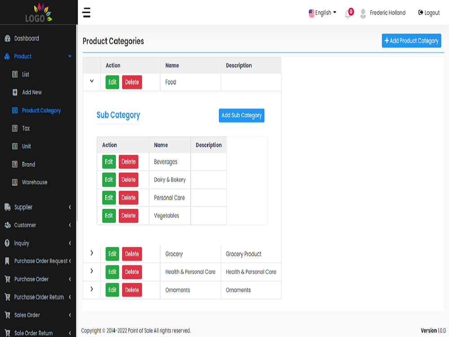Expand the Customer menu arrow
This screenshot has height=337, width=449.
pos(70,225)
